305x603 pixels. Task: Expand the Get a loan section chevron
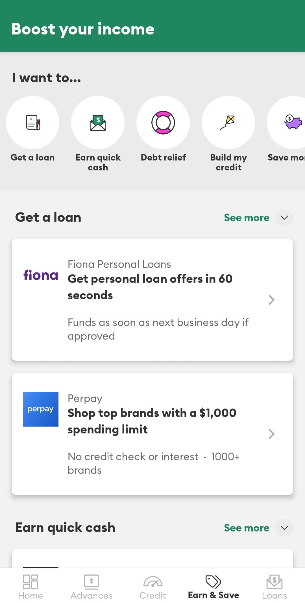[284, 218]
